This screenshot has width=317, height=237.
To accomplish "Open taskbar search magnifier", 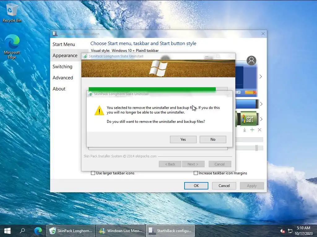I will point(22,231).
